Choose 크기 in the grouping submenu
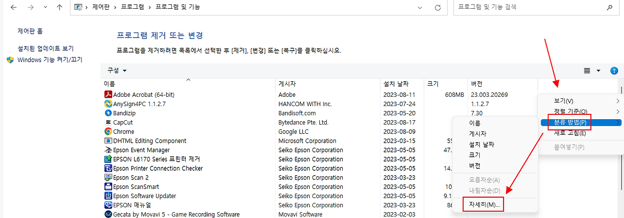624x218 pixels. pyautogui.click(x=494, y=155)
